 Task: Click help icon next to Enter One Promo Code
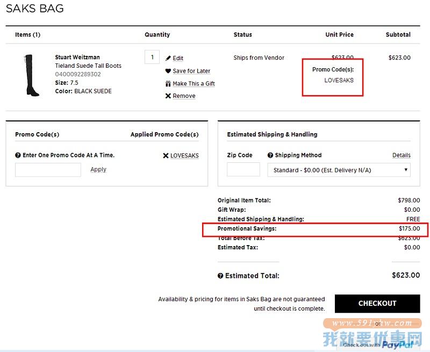[18, 155]
